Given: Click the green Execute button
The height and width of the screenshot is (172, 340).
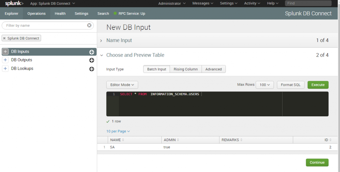Looking at the screenshot, I should pyautogui.click(x=318, y=85).
